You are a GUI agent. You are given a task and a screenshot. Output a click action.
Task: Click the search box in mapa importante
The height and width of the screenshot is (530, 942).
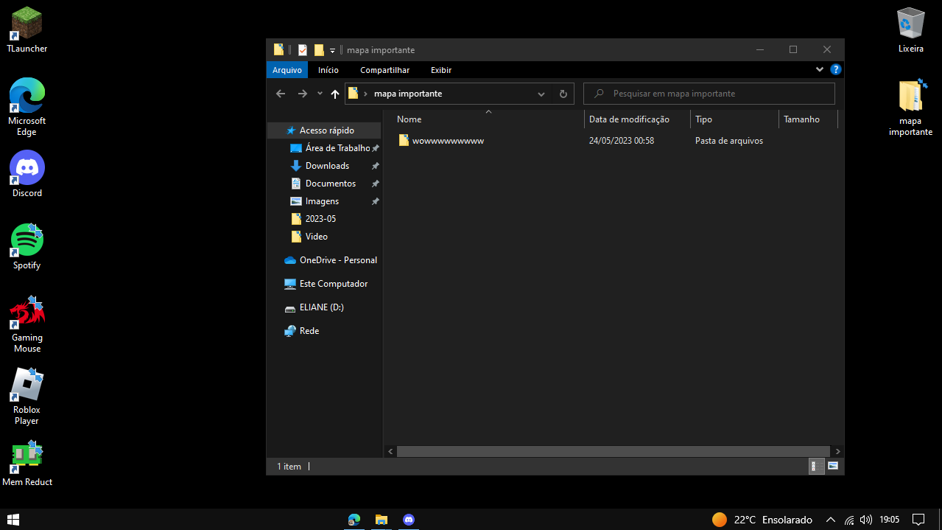tap(709, 94)
